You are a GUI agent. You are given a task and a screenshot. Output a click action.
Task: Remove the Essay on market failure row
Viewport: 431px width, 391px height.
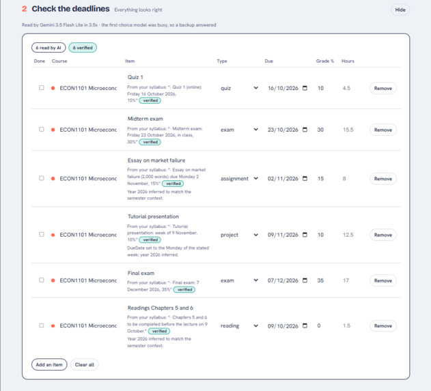pos(383,179)
